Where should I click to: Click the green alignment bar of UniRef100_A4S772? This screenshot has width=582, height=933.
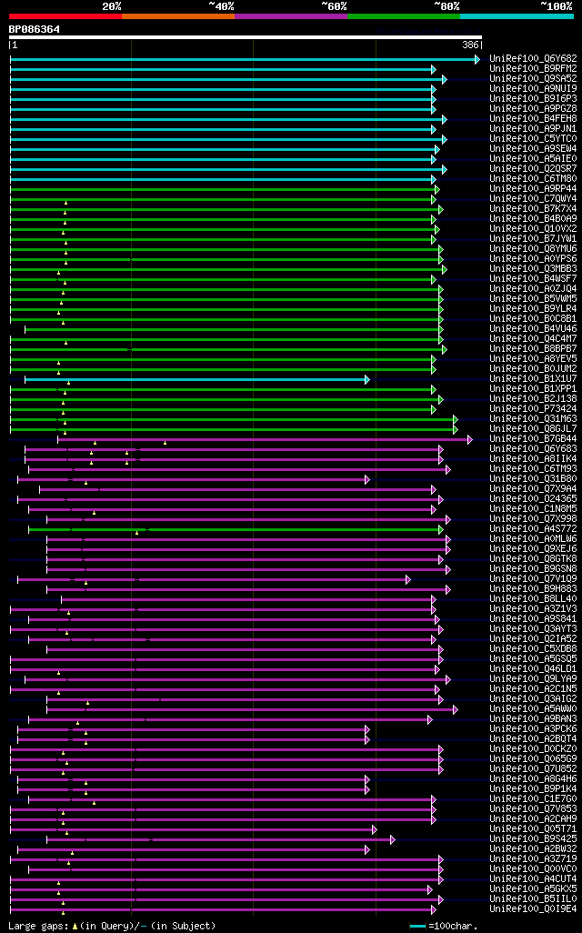coord(234,529)
